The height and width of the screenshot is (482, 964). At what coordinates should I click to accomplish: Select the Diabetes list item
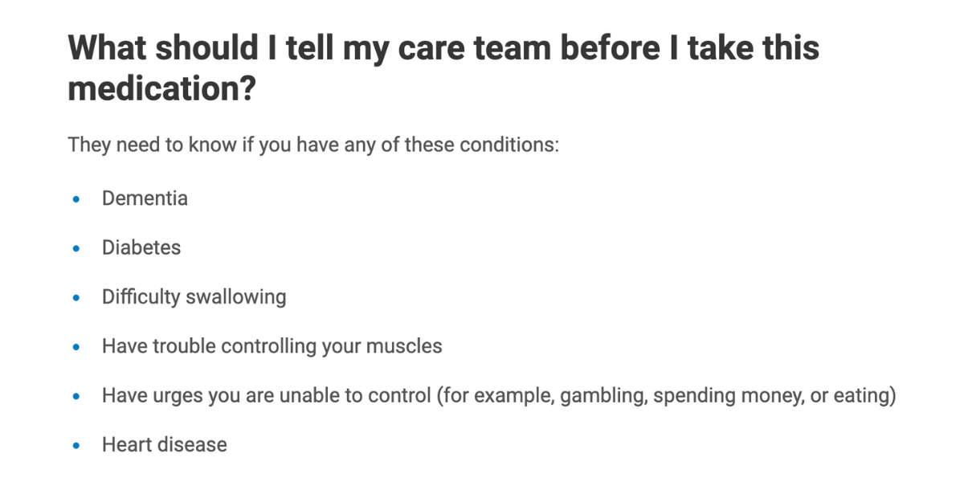click(x=141, y=247)
